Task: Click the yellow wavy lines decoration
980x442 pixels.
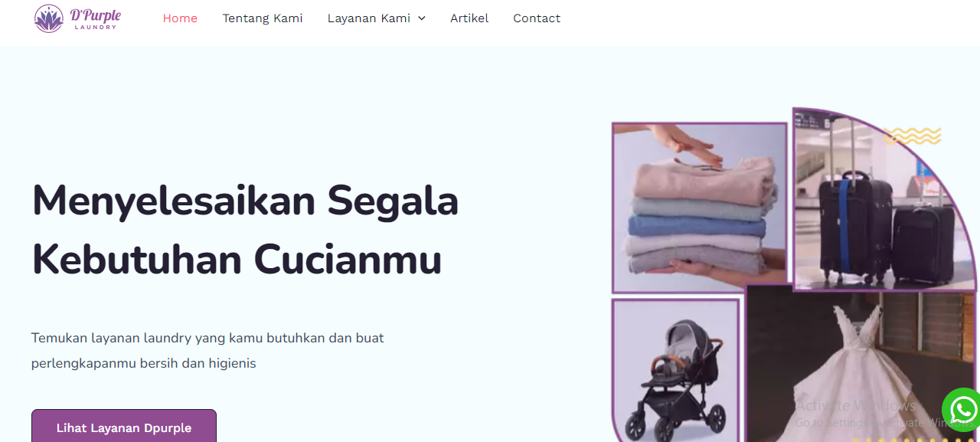Action: [913, 136]
